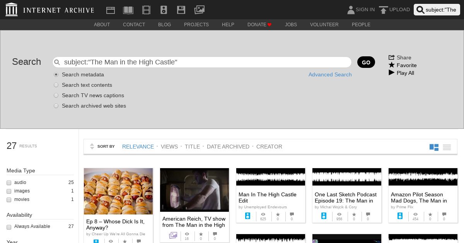Click the SIGN IN link
This screenshot has width=464, height=243.
coord(365,10)
